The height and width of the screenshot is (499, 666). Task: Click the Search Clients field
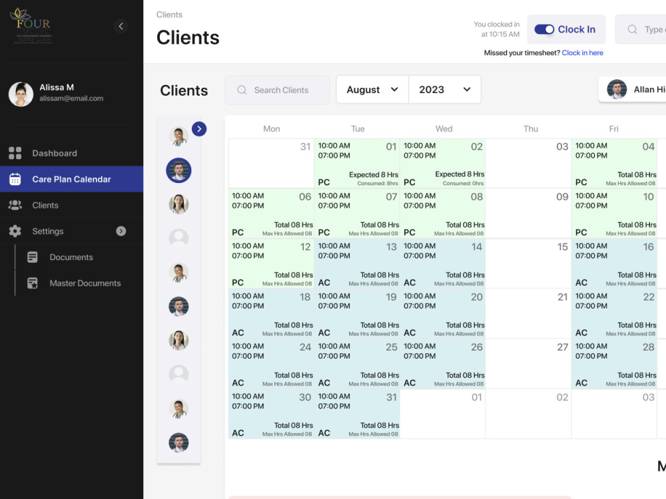pyautogui.click(x=277, y=90)
